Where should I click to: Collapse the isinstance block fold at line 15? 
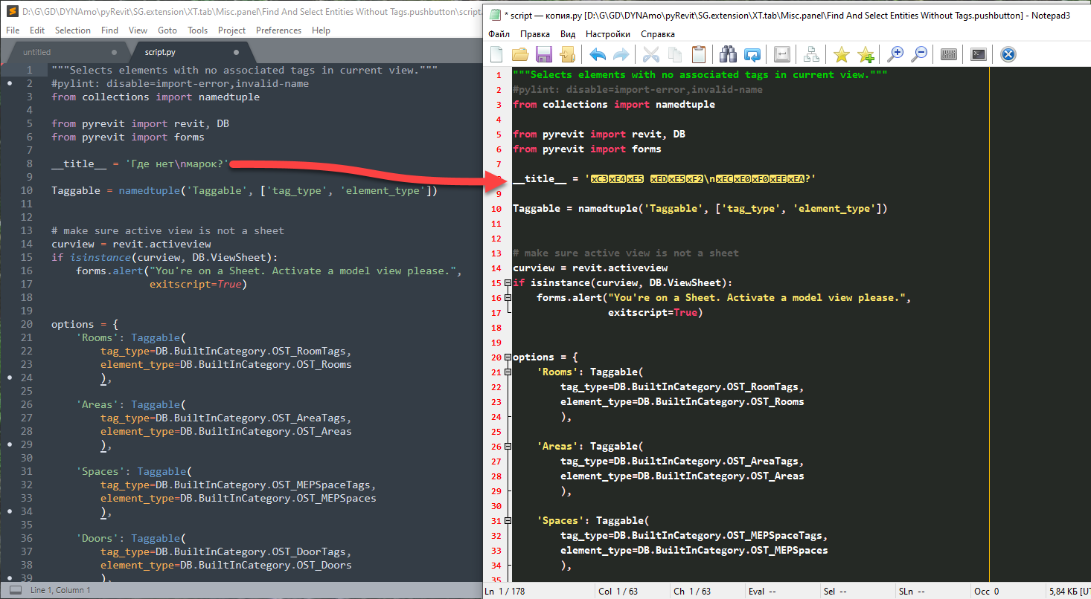click(508, 283)
